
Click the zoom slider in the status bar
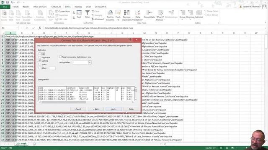pos(247,148)
